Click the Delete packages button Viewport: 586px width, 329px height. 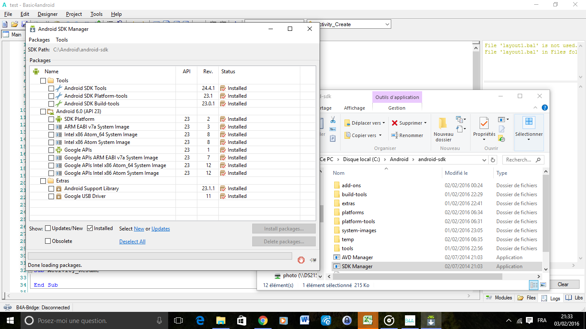click(x=284, y=242)
